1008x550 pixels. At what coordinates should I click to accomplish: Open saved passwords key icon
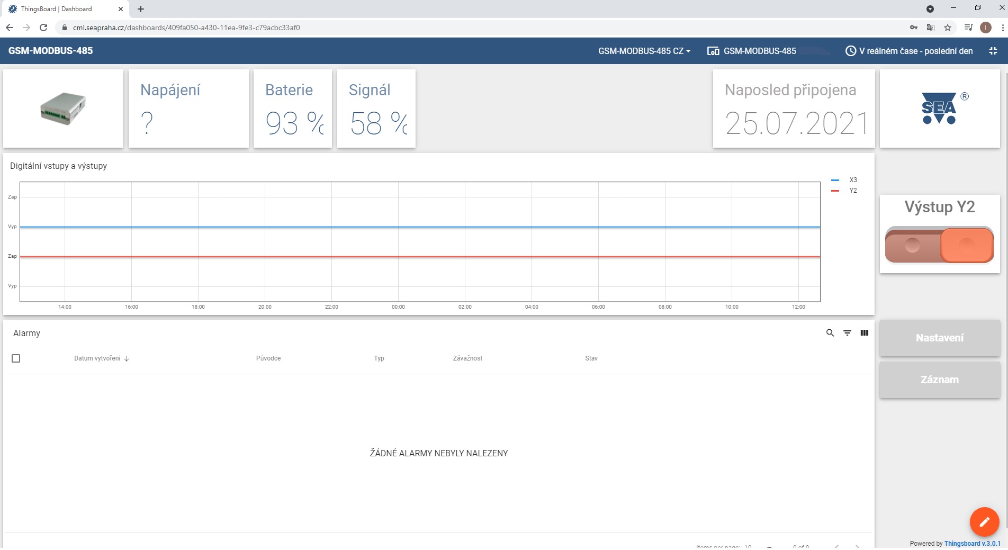[x=914, y=28]
